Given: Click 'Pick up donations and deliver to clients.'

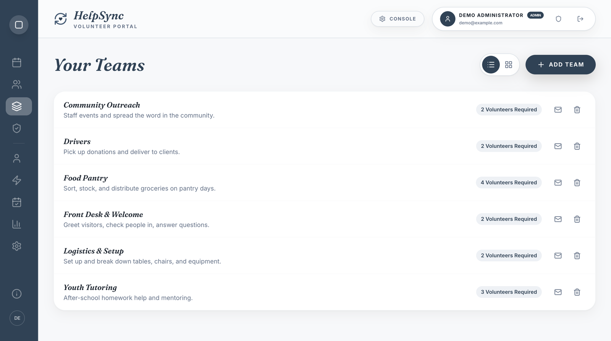Looking at the screenshot, I should tap(121, 152).
